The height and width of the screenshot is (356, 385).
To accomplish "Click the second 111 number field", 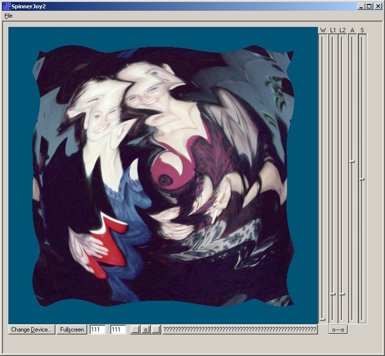I will [x=118, y=330].
